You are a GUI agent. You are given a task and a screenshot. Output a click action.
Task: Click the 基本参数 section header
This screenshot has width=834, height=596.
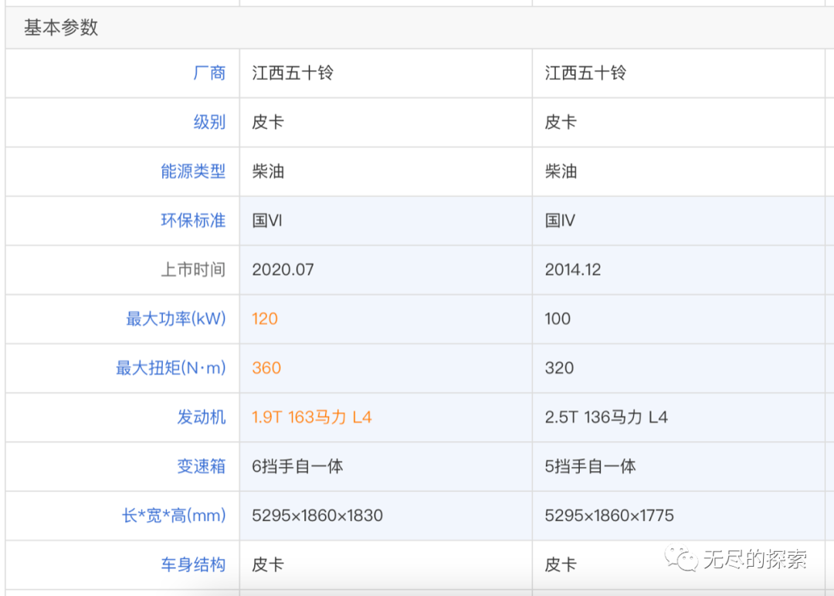click(61, 28)
